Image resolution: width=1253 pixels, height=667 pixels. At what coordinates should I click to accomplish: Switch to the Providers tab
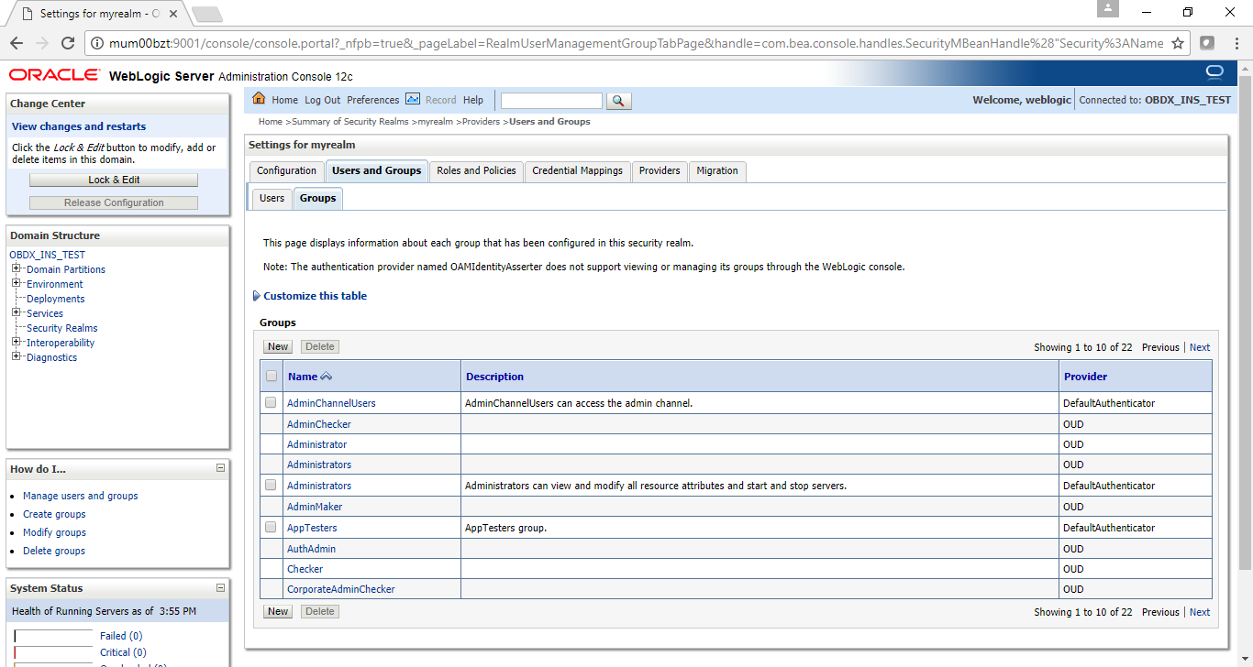click(660, 171)
